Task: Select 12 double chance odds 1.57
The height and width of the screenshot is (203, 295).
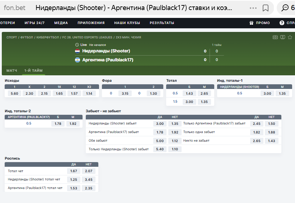Action: (74, 93)
